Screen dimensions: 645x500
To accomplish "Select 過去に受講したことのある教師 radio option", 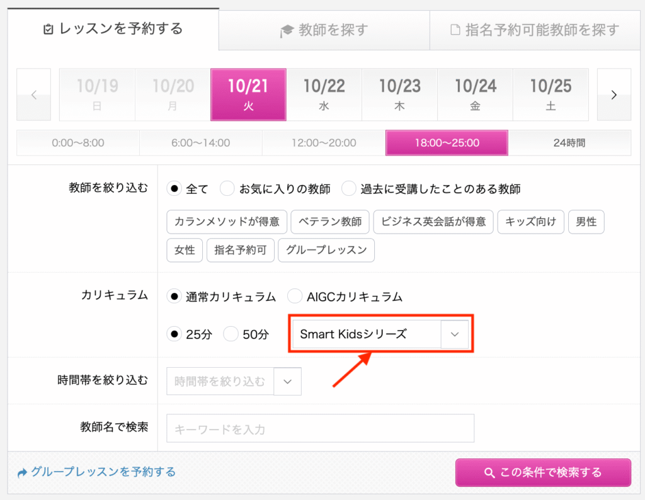I will click(349, 189).
